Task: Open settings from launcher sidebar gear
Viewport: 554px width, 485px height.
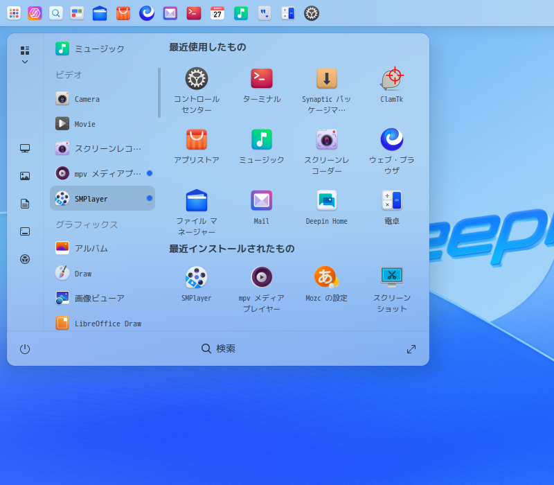Action: point(25,259)
